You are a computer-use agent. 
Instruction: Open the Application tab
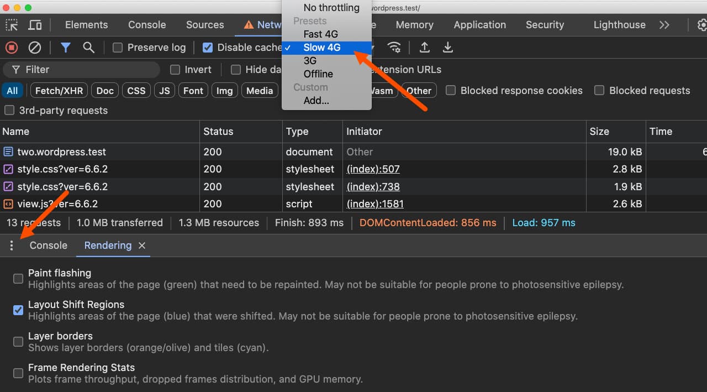(x=480, y=25)
